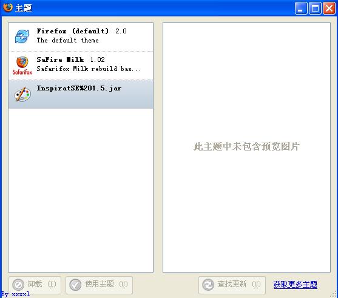Click the checkmark icon on 使用主题 button

click(x=75, y=285)
